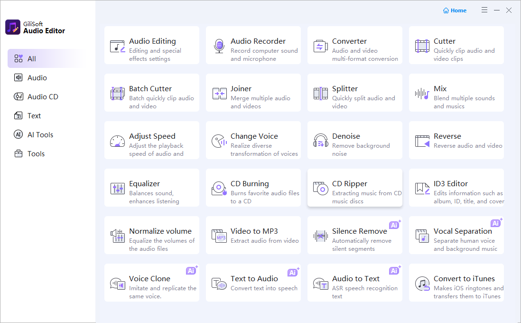
Task: Click 'Remove background noise' description
Action: click(361, 150)
